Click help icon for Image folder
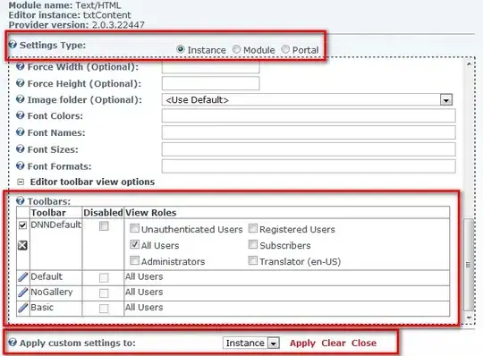Viewport: 483px width, 356px height. coord(21,99)
